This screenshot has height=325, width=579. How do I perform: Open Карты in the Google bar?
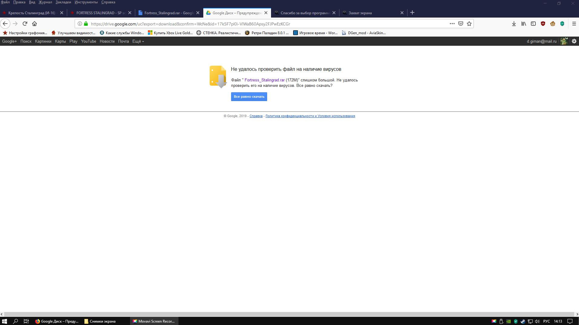(60, 41)
